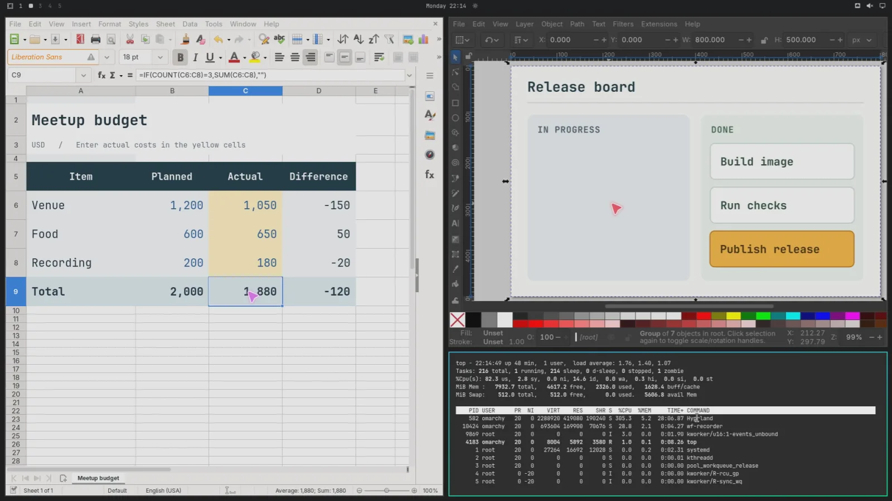Screen dimensions: 892x501
Task: Select the Spiral tool in Inkscape
Action: pyautogui.click(x=455, y=163)
